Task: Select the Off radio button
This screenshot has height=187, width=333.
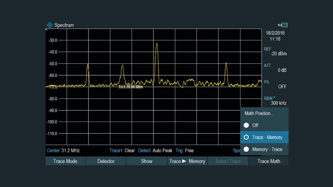Action: [246, 125]
